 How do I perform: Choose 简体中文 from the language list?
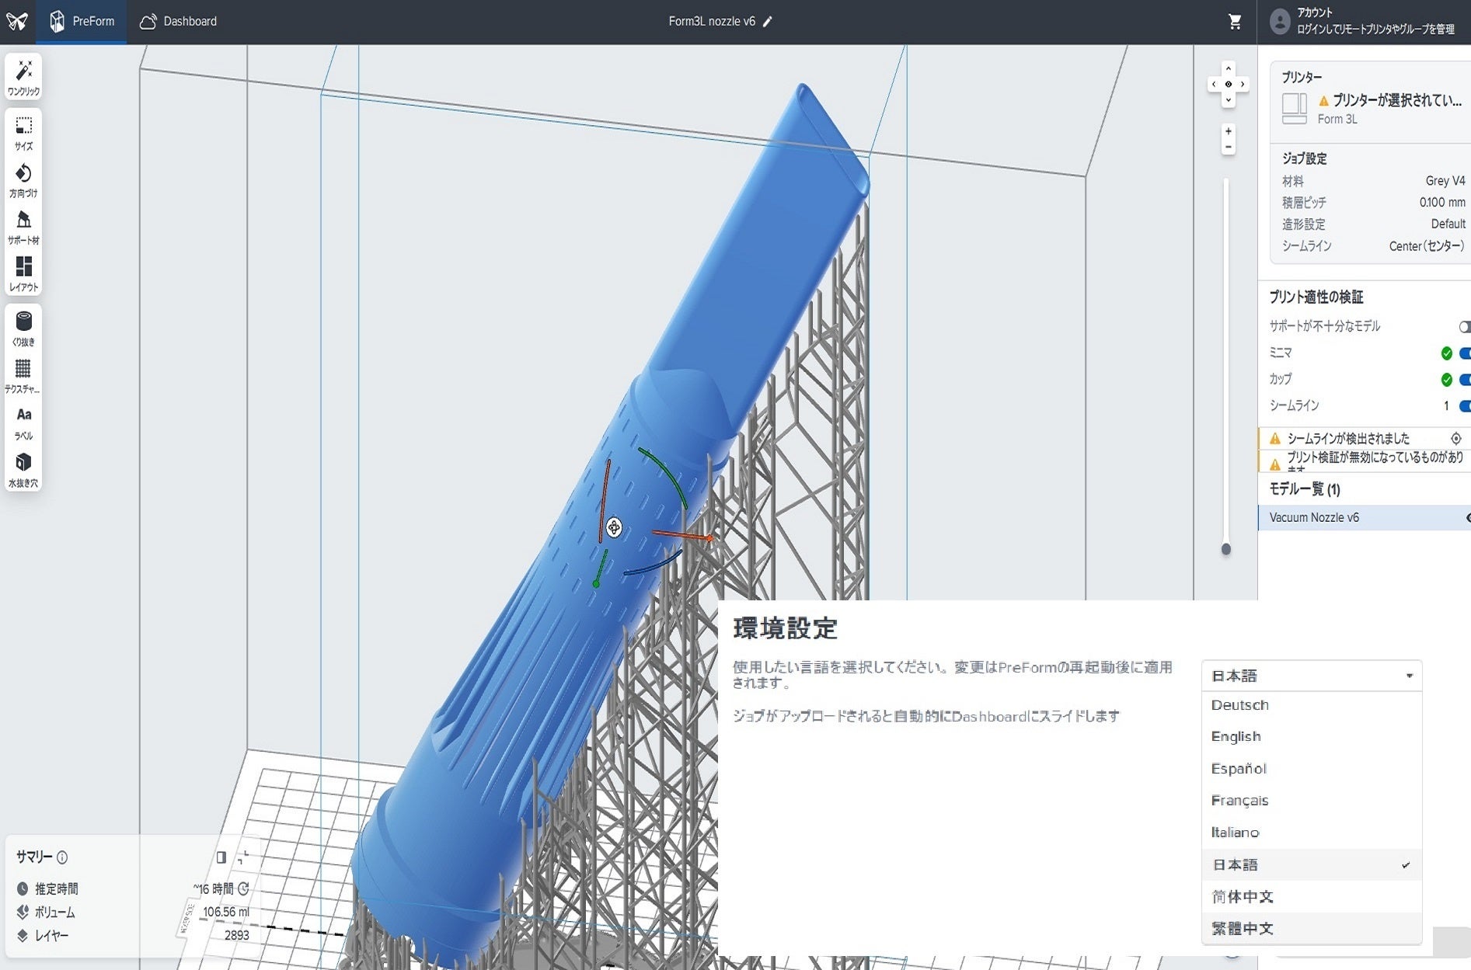(1312, 896)
